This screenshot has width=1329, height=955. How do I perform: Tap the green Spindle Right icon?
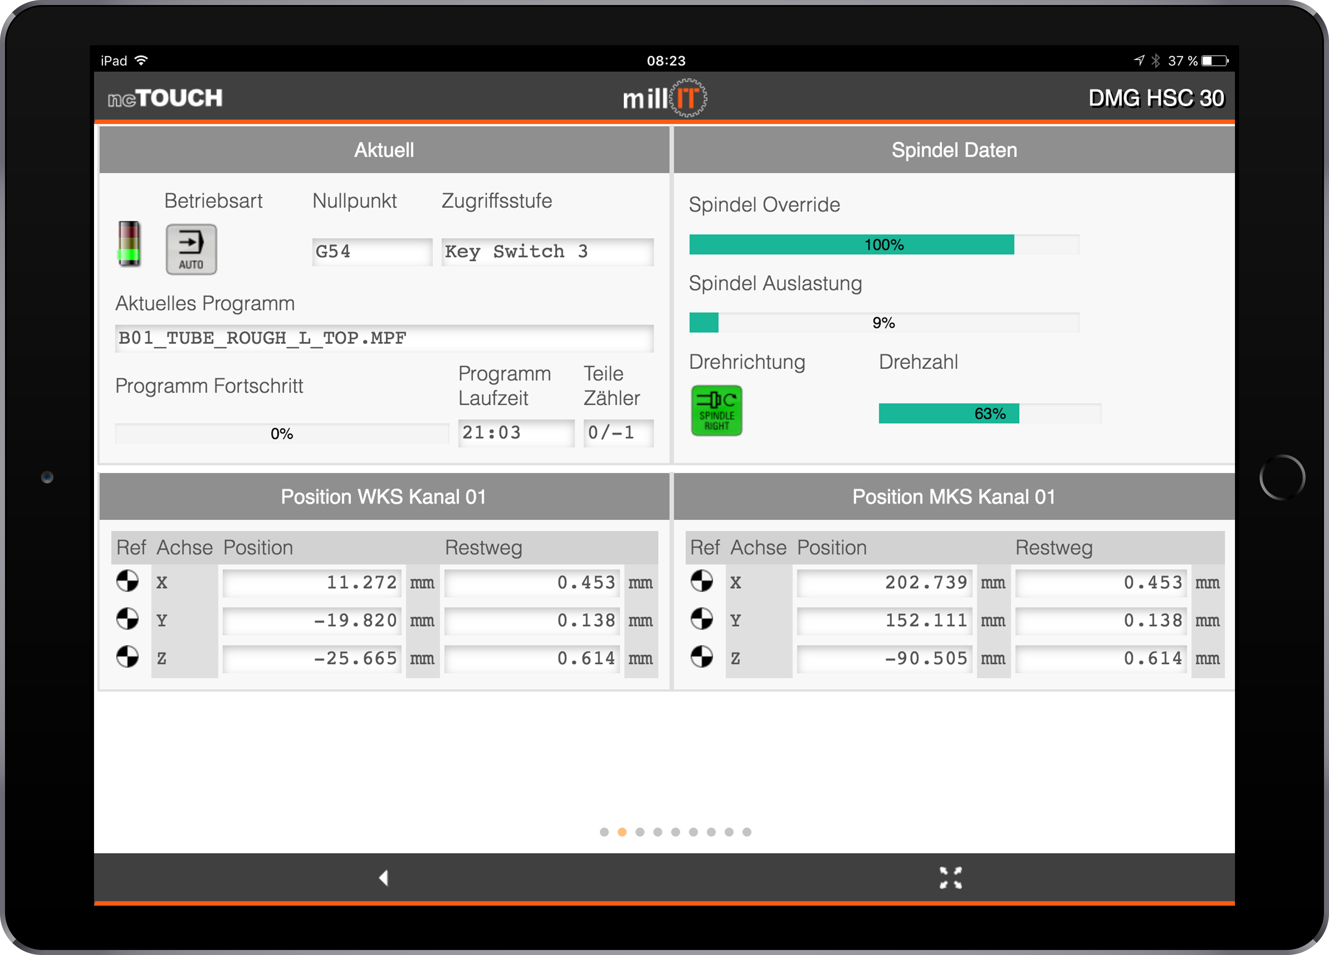point(716,410)
